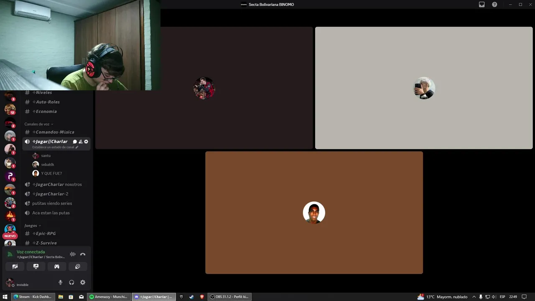The image size is (535, 301).
Task: Focus the brown participant video tile
Action: click(314, 213)
